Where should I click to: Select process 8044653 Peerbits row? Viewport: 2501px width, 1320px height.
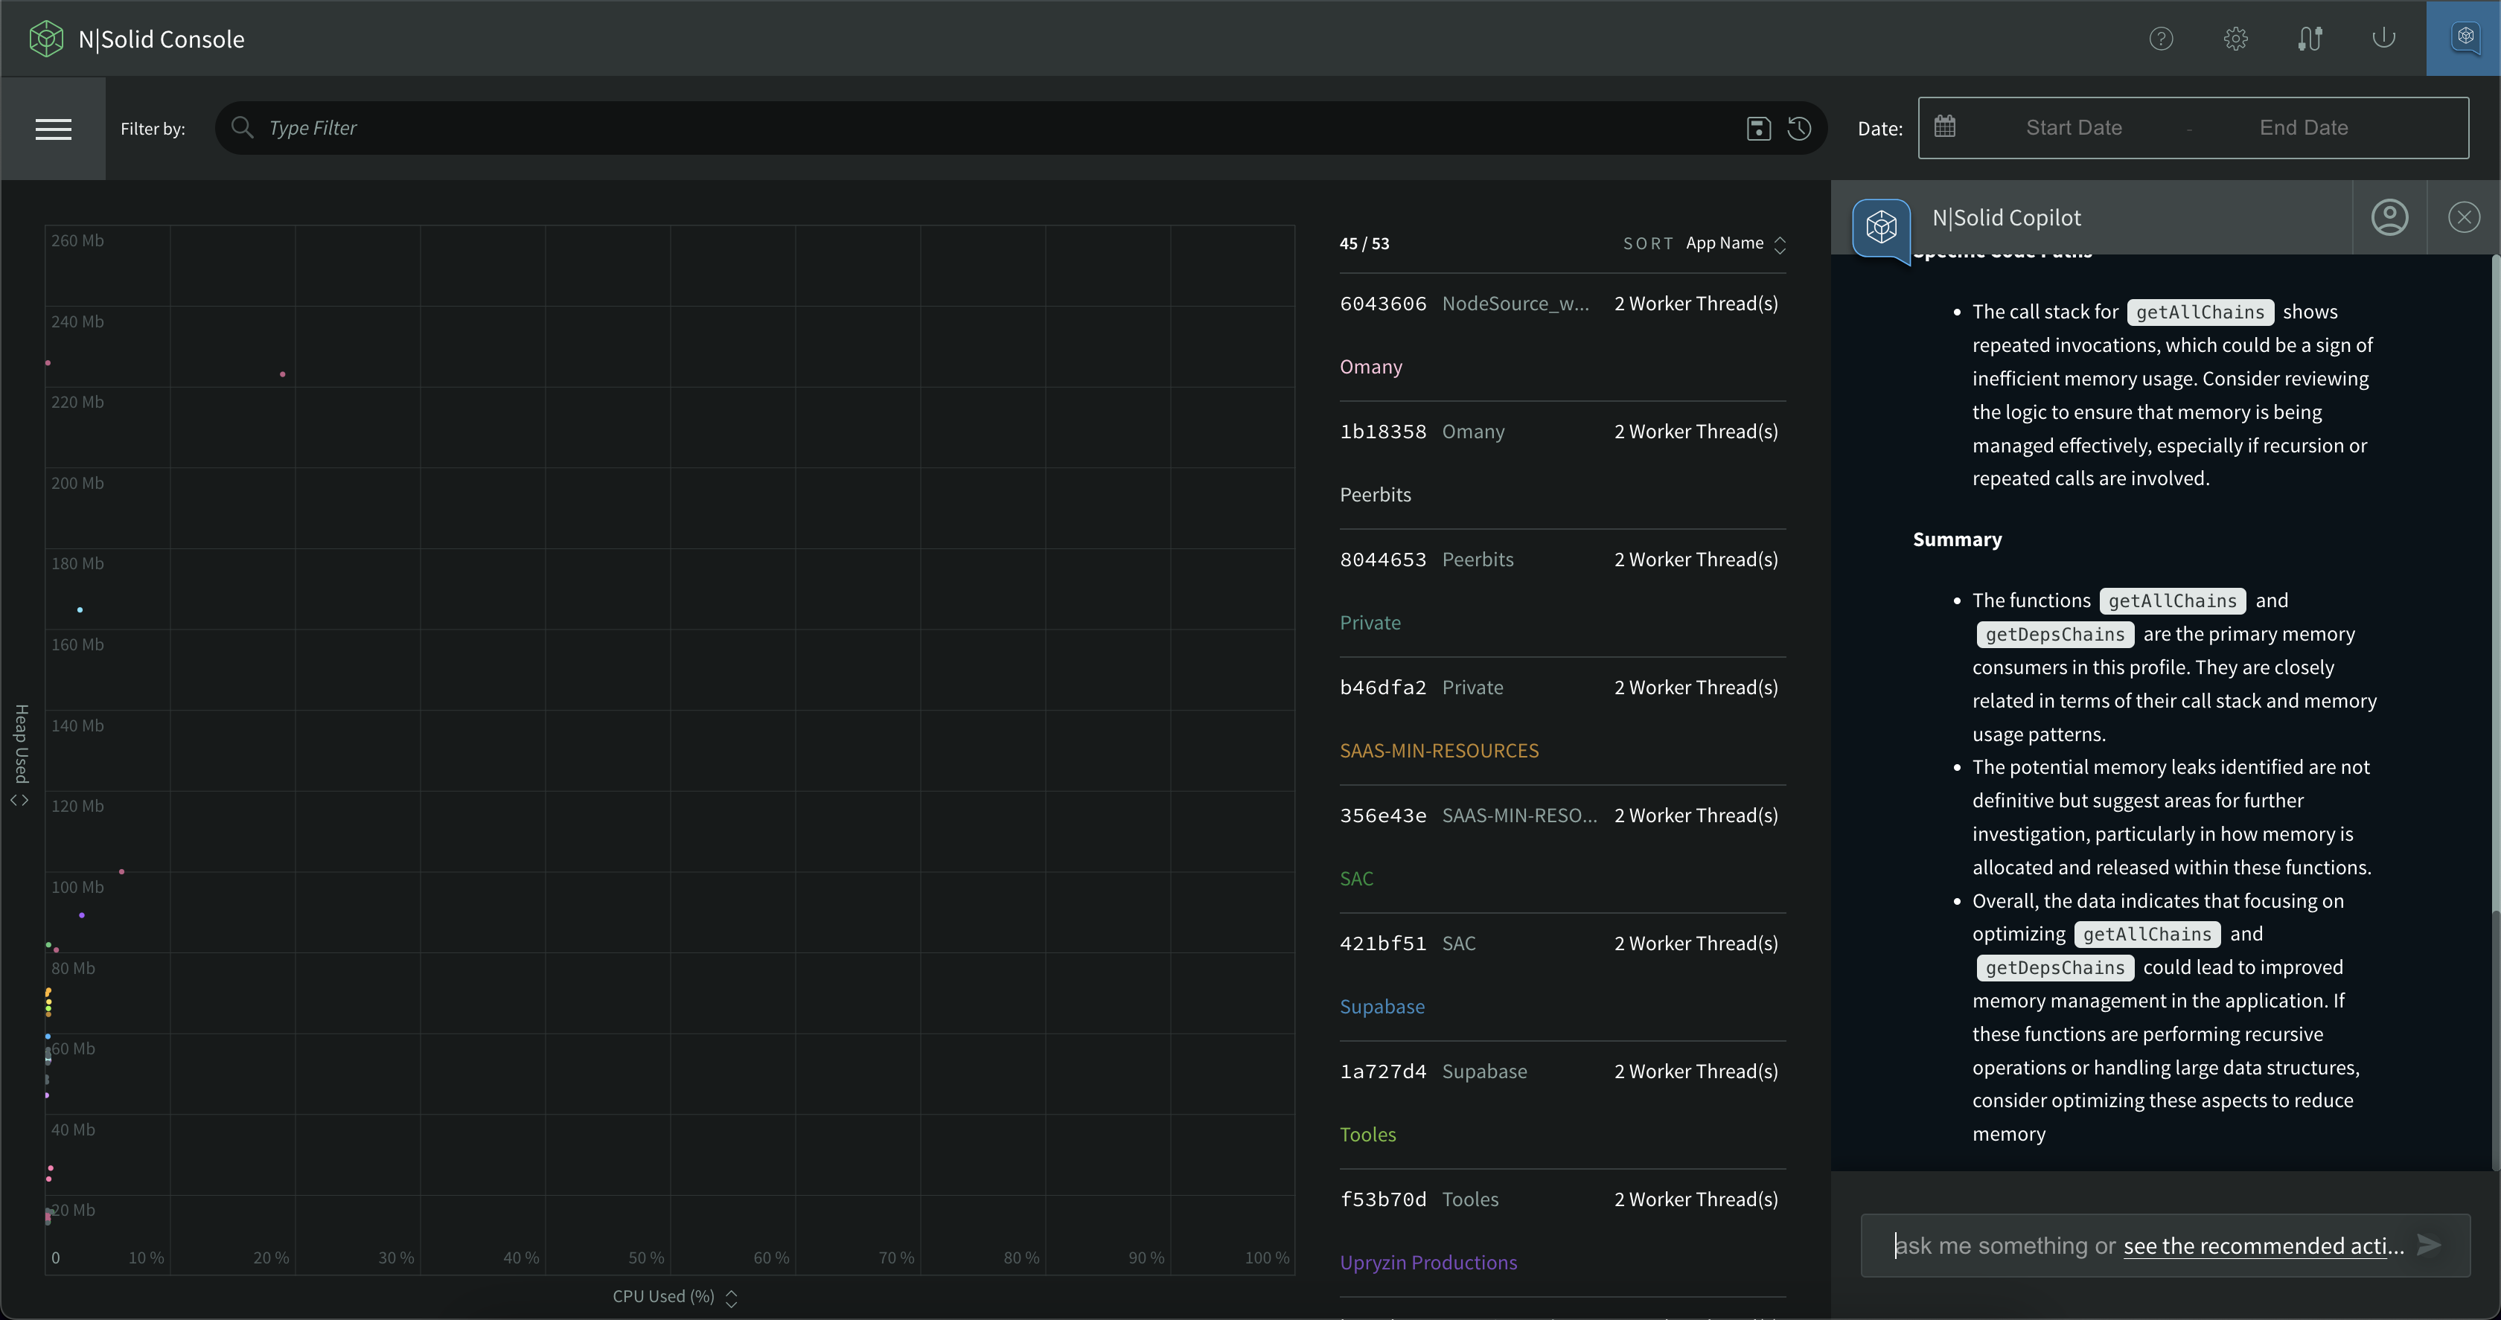click(x=1562, y=560)
